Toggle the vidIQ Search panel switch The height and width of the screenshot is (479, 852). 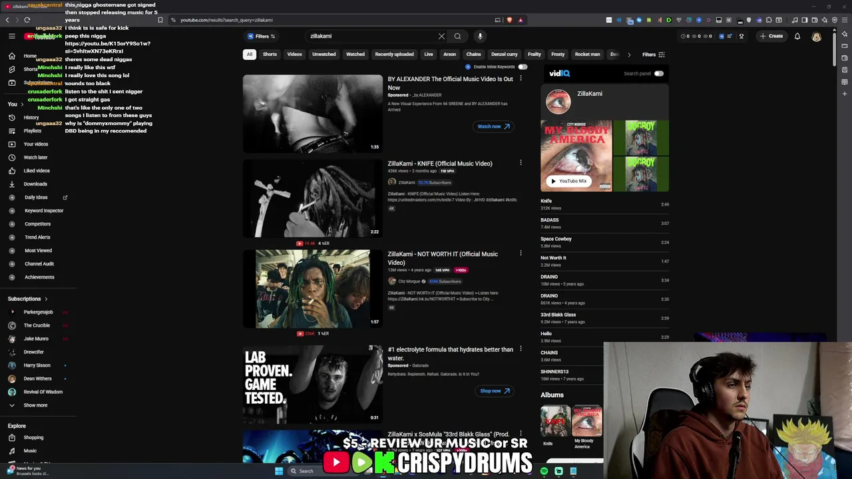click(658, 74)
